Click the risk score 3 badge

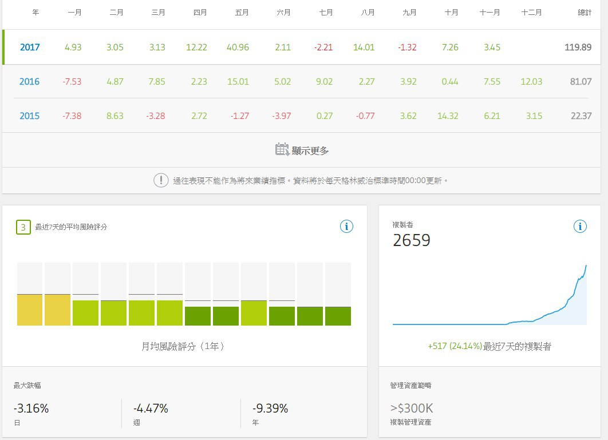pyautogui.click(x=23, y=227)
